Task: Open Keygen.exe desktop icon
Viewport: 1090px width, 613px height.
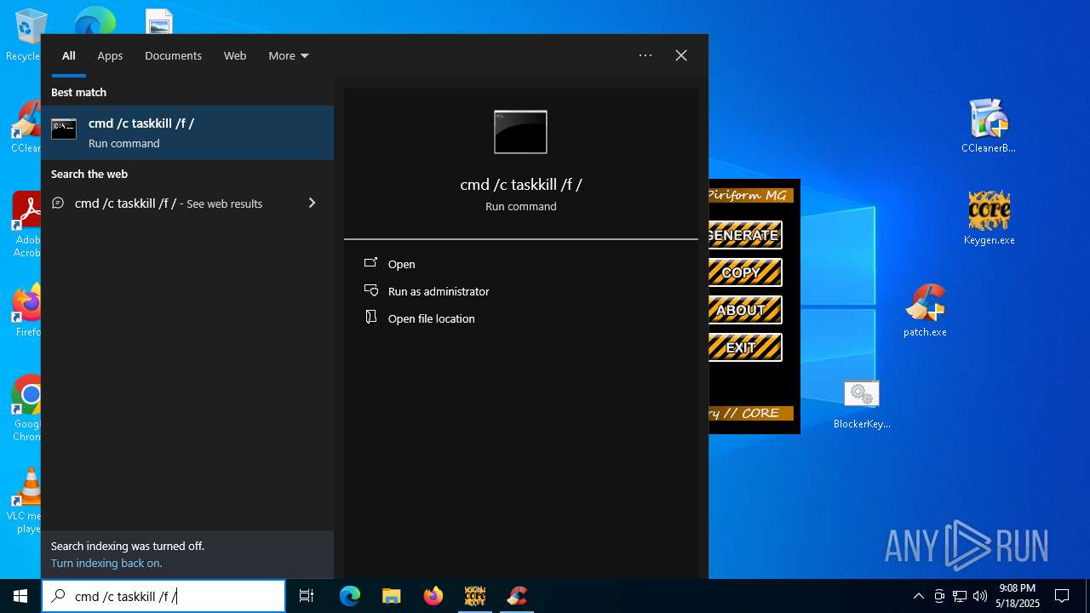Action: [989, 218]
